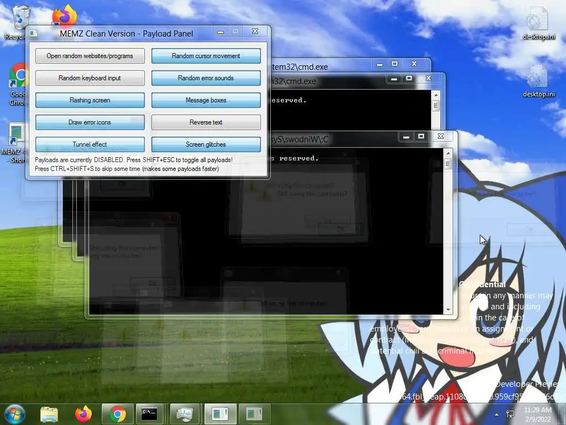Open the Windows Start menu orb
This screenshot has height=425, width=566.
[14, 414]
